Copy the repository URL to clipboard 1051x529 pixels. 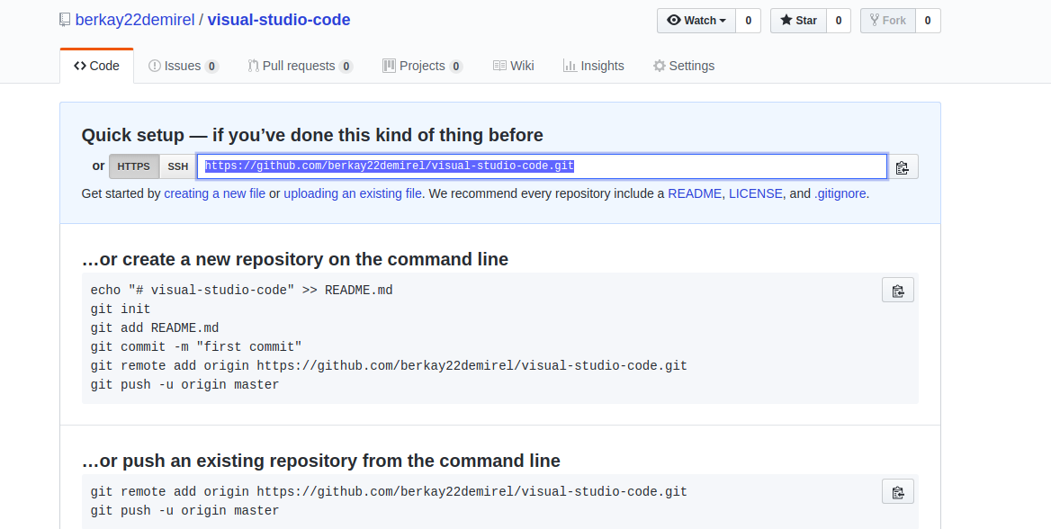coord(903,166)
